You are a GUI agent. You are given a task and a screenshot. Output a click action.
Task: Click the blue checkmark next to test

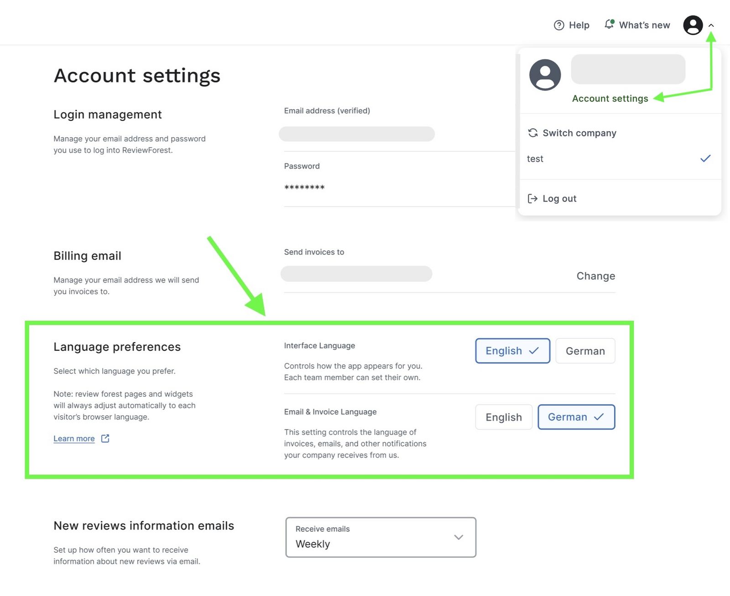click(705, 159)
